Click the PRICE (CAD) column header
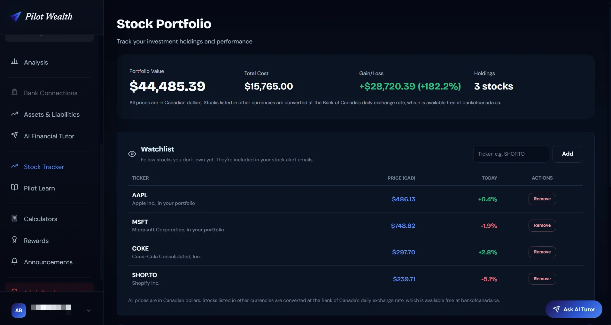This screenshot has height=325, width=611. 401,178
